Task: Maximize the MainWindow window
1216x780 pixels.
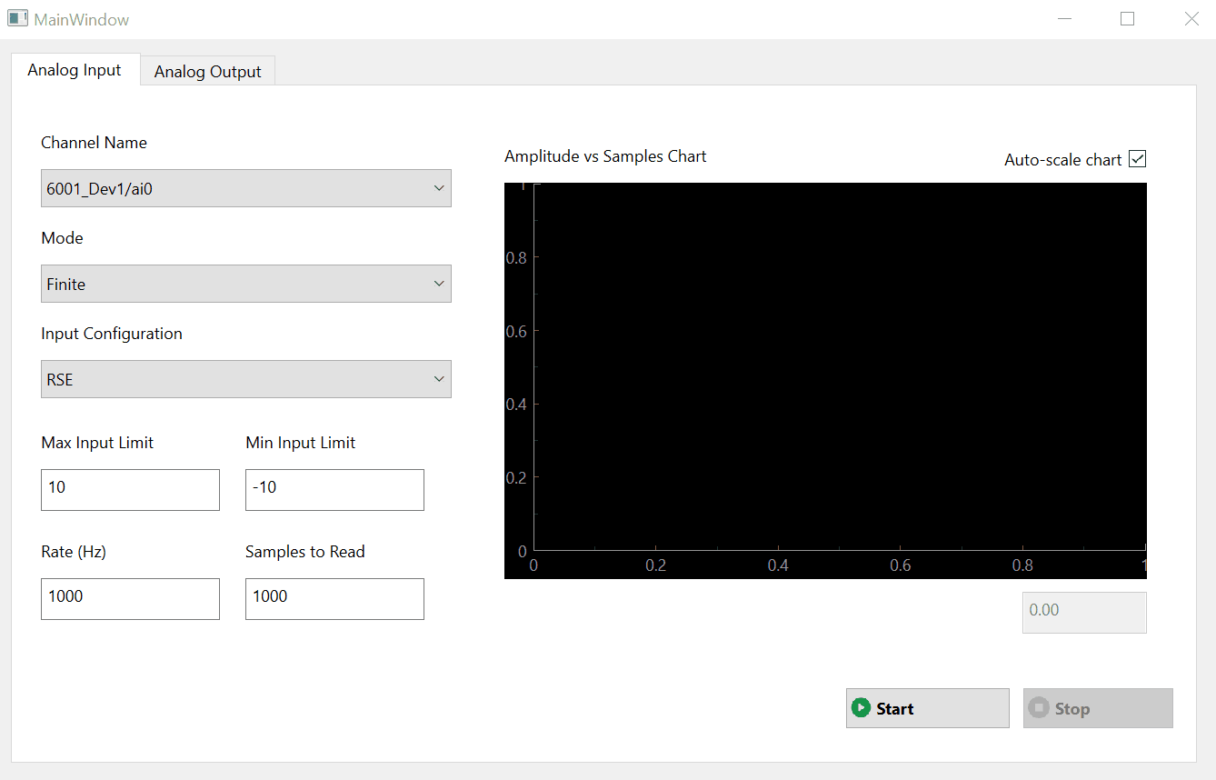Action: pos(1127,19)
